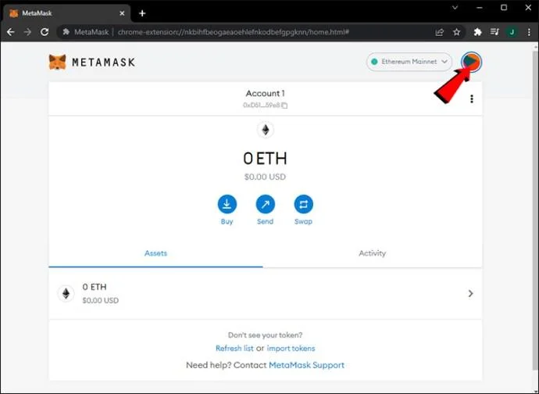Switch to the Assets tab
539x394 pixels.
155,253
